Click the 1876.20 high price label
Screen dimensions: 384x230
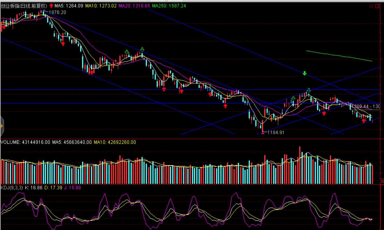(57, 12)
